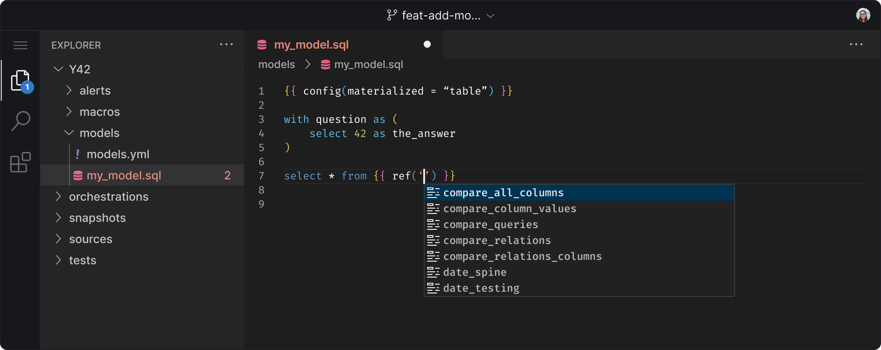The image size is (881, 350).
Task: Collapse the models folder
Action: click(99, 133)
